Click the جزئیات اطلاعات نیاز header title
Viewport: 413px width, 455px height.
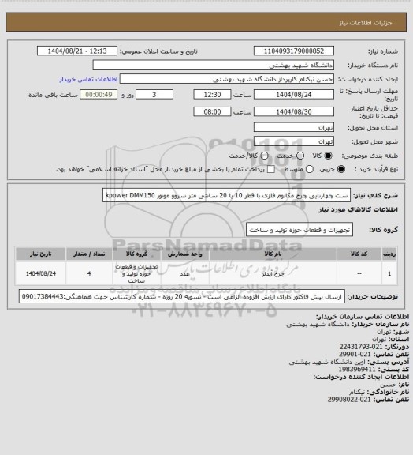click(x=366, y=22)
